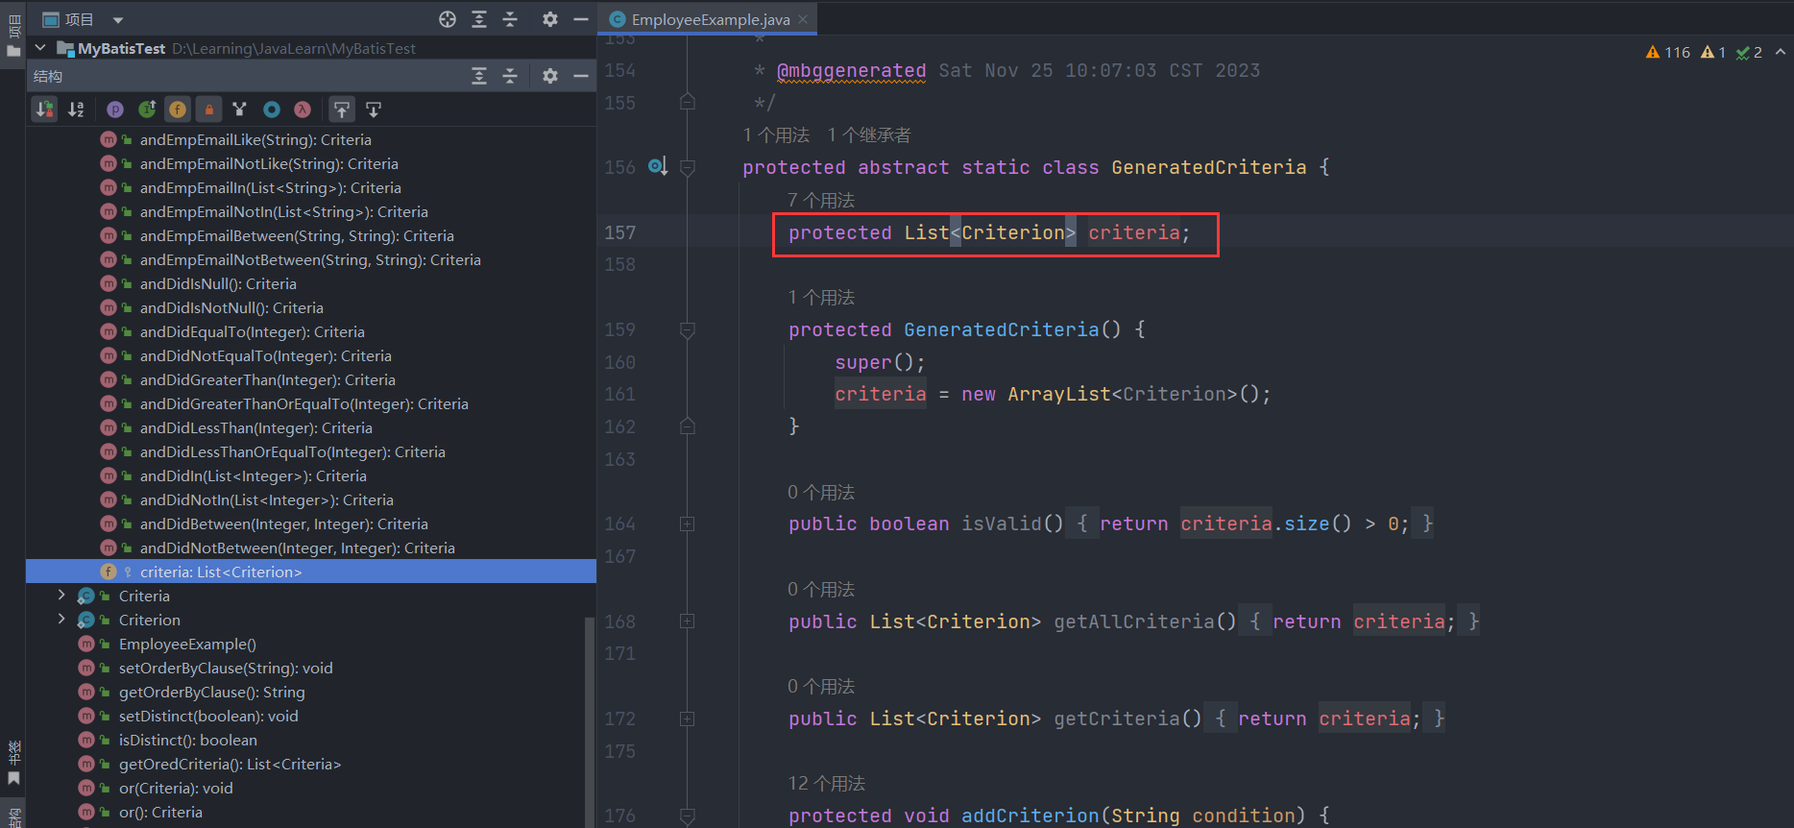Click the class icon of the Criterion node
Image resolution: width=1794 pixels, height=828 pixels.
(86, 621)
